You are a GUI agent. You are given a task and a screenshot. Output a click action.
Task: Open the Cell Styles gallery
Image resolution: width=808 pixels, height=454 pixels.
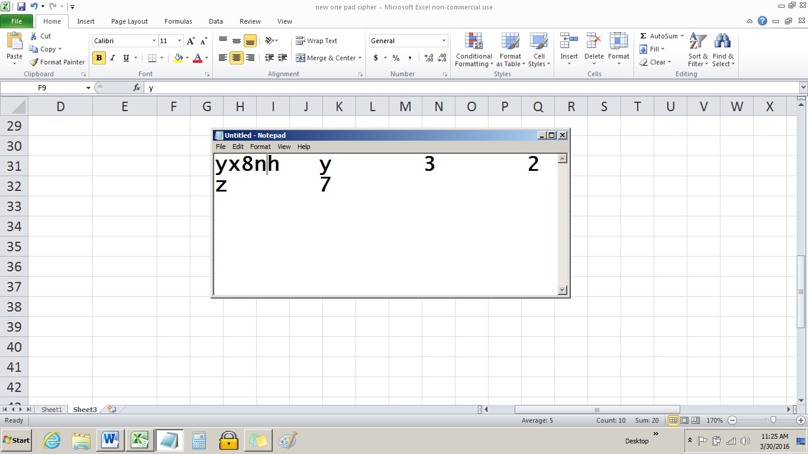539,50
